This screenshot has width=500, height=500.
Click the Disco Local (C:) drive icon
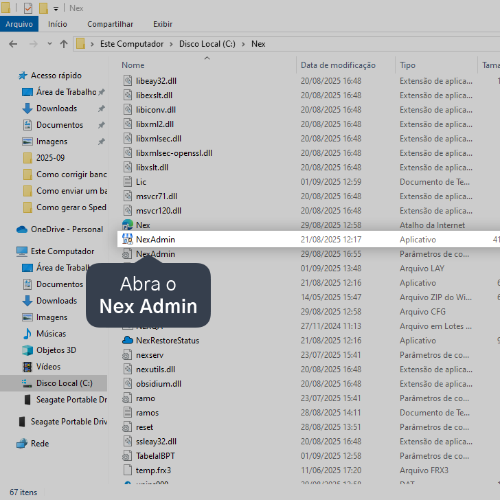(x=27, y=383)
